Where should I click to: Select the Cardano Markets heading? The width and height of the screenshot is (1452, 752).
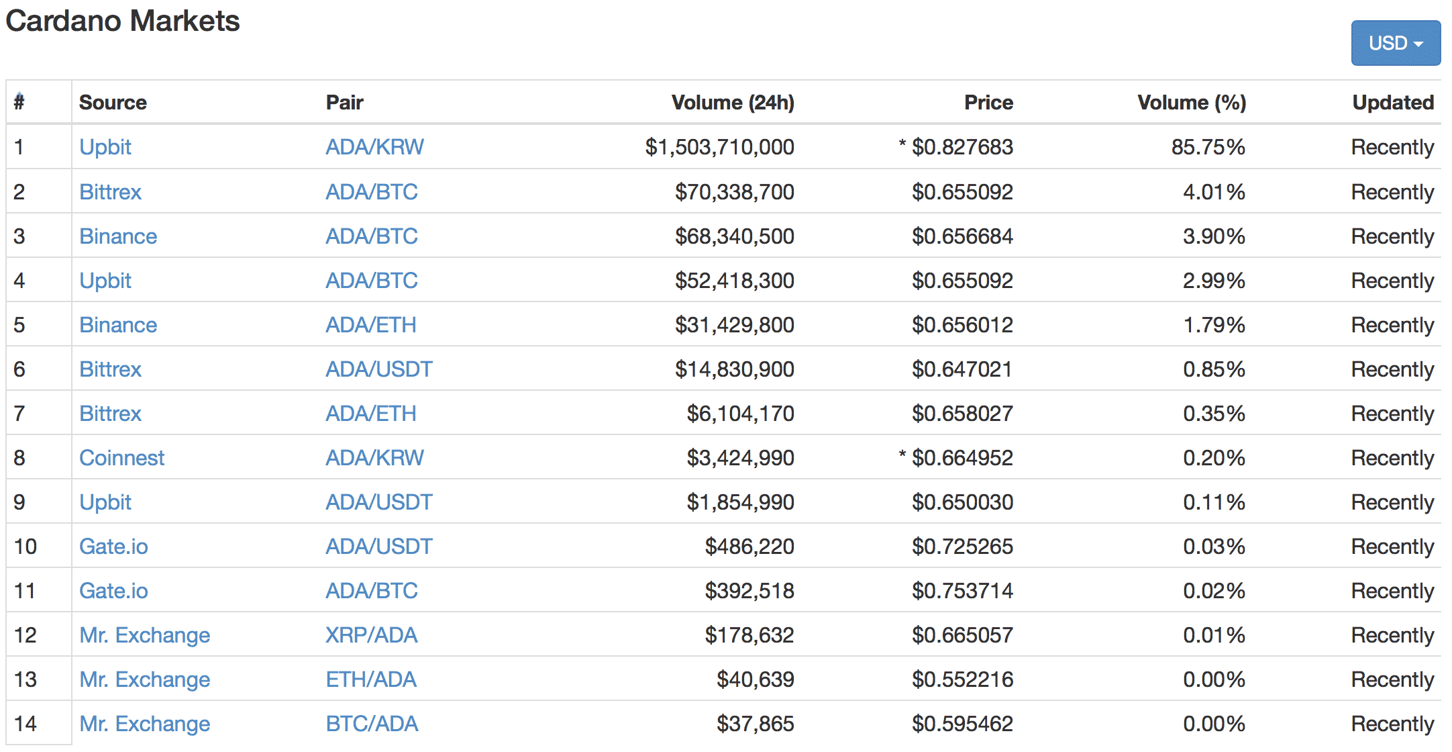123,21
